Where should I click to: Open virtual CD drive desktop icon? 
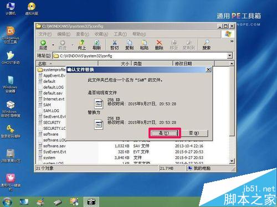32,8
